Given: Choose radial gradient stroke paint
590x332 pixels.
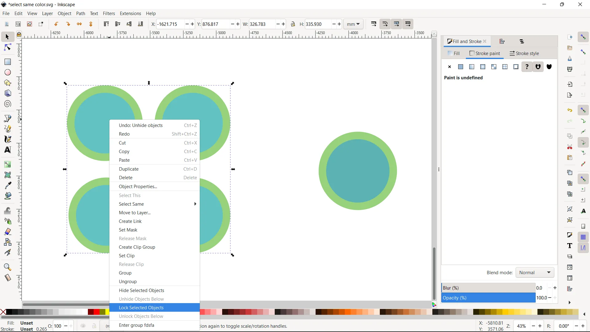Looking at the screenshot, I should (x=483, y=67).
